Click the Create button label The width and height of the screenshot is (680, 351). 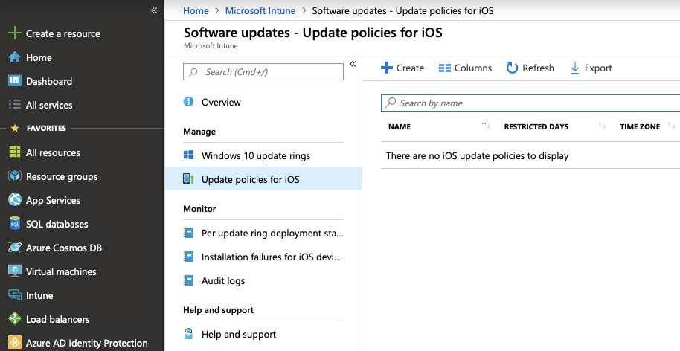tap(410, 68)
